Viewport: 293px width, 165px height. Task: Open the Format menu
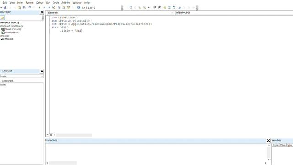pos(30,3)
